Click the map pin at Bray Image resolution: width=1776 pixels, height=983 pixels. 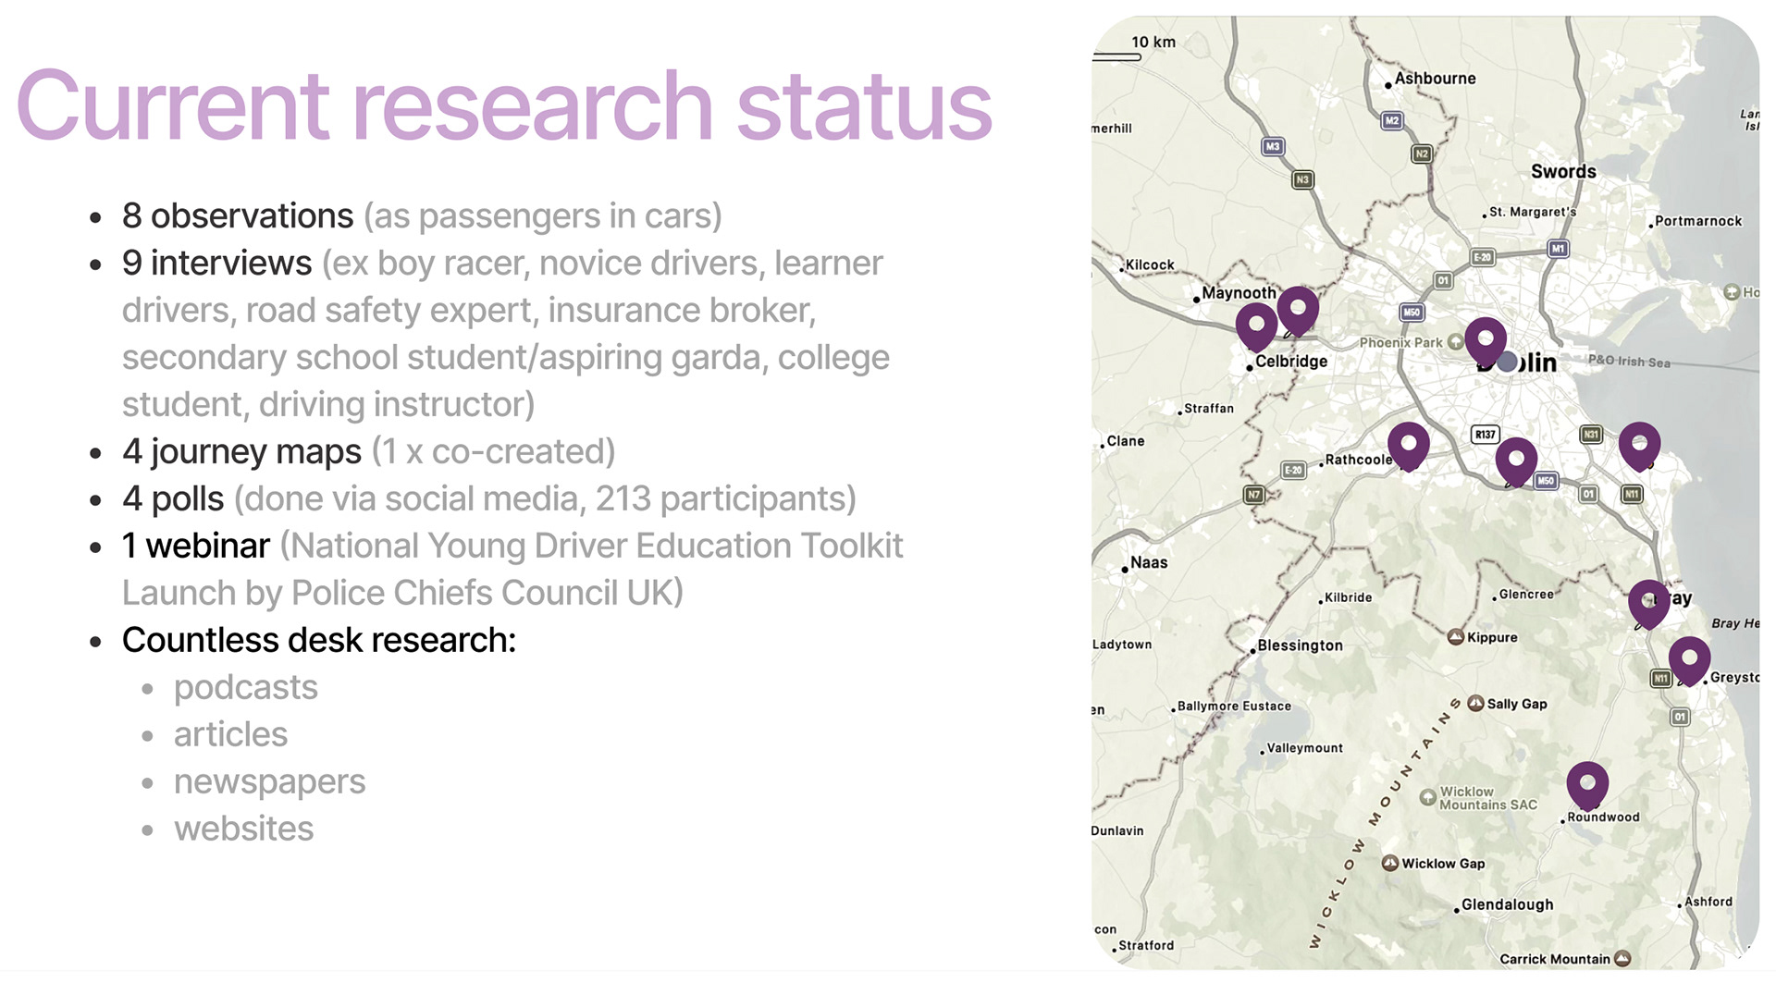click(x=1648, y=605)
